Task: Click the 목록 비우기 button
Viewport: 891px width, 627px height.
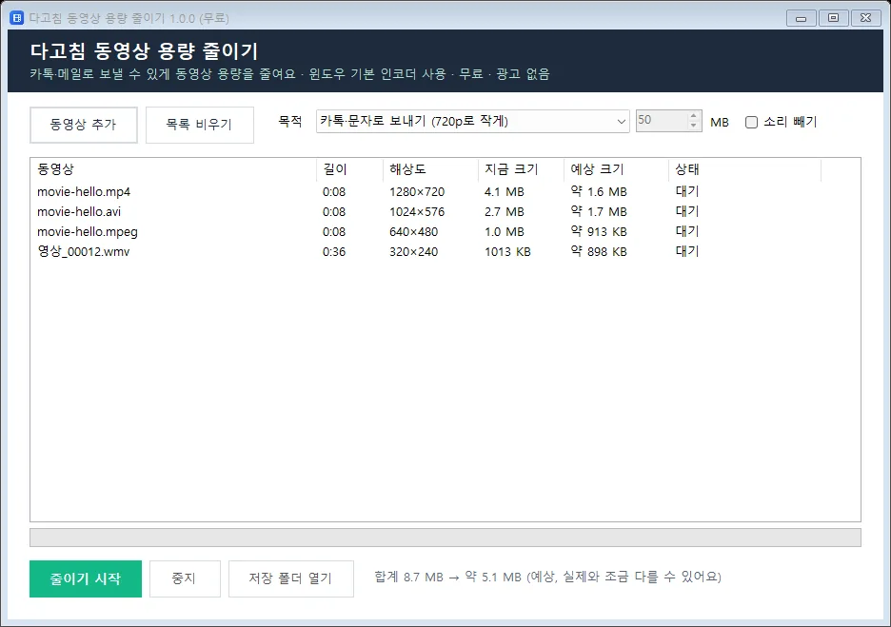Action: coord(200,125)
